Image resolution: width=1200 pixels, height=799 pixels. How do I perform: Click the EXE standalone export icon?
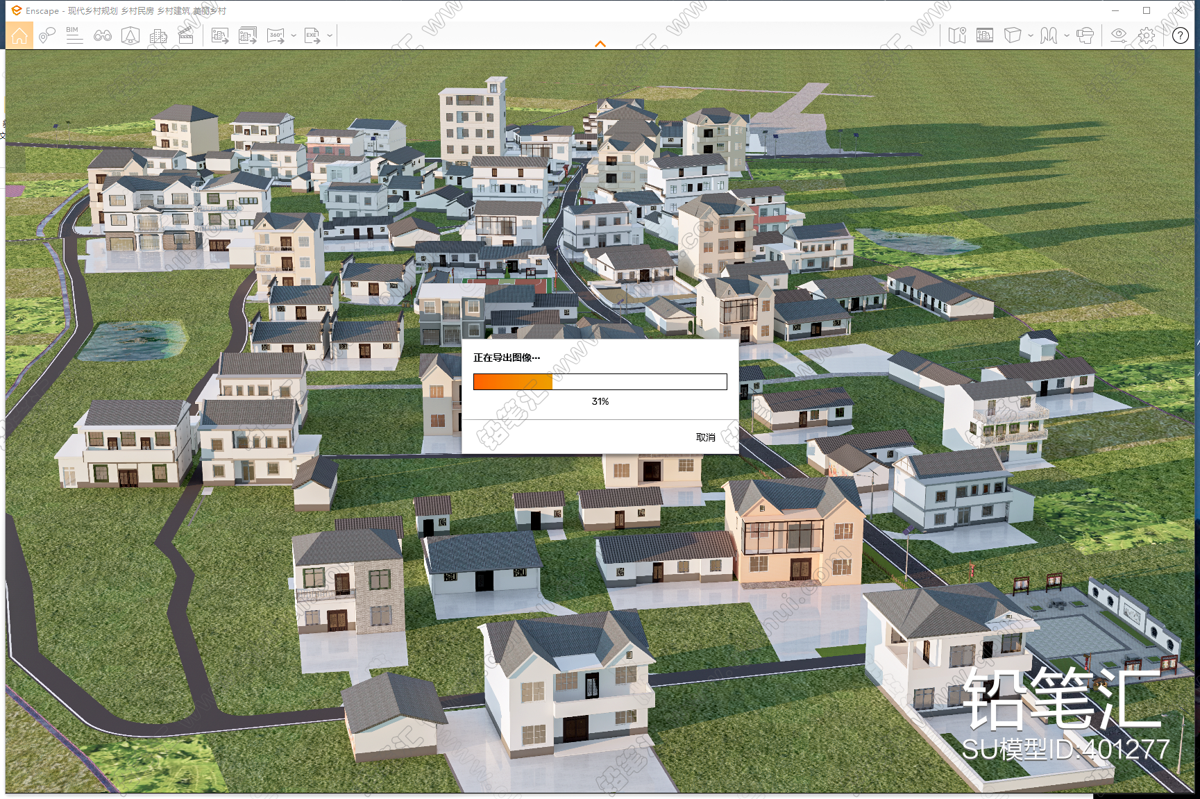312,35
